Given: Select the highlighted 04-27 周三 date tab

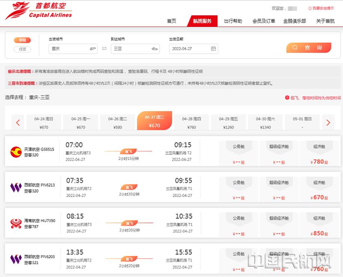Looking at the screenshot, I should tap(155, 121).
